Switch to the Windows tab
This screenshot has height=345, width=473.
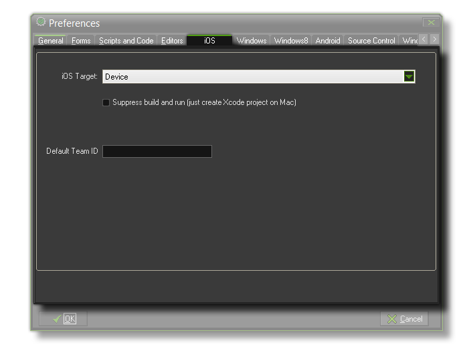(x=252, y=41)
